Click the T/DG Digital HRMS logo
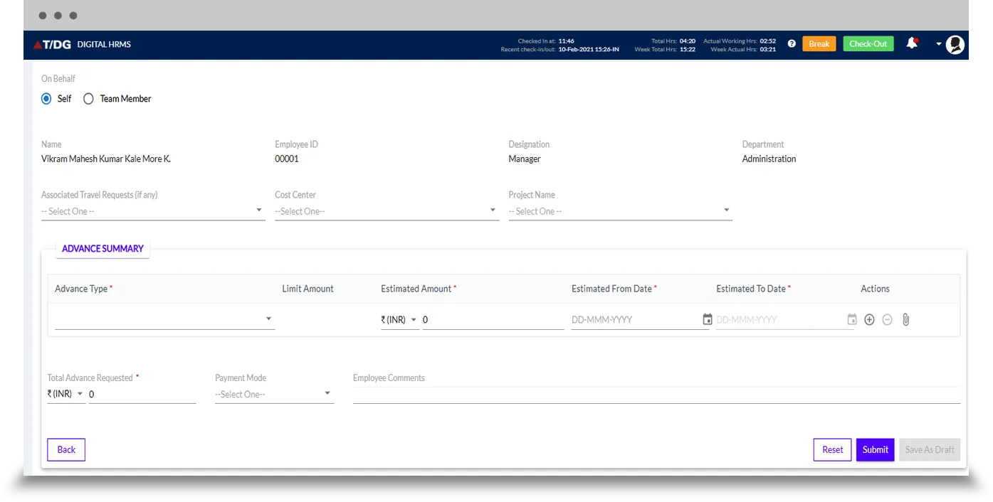This screenshot has height=502, width=993. point(82,44)
